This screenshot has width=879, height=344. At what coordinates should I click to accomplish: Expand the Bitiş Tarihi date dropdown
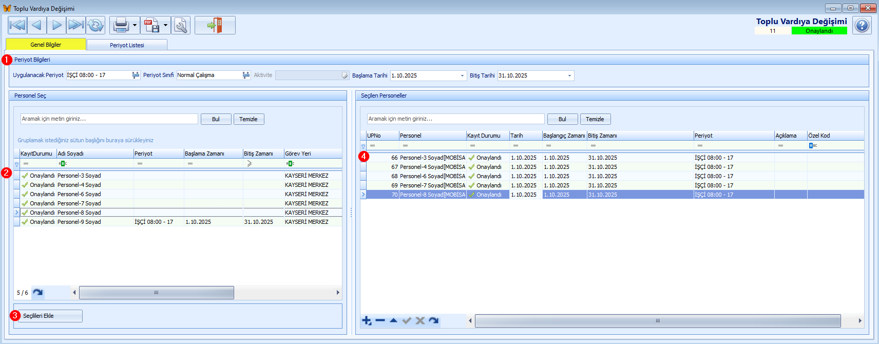pyautogui.click(x=569, y=76)
